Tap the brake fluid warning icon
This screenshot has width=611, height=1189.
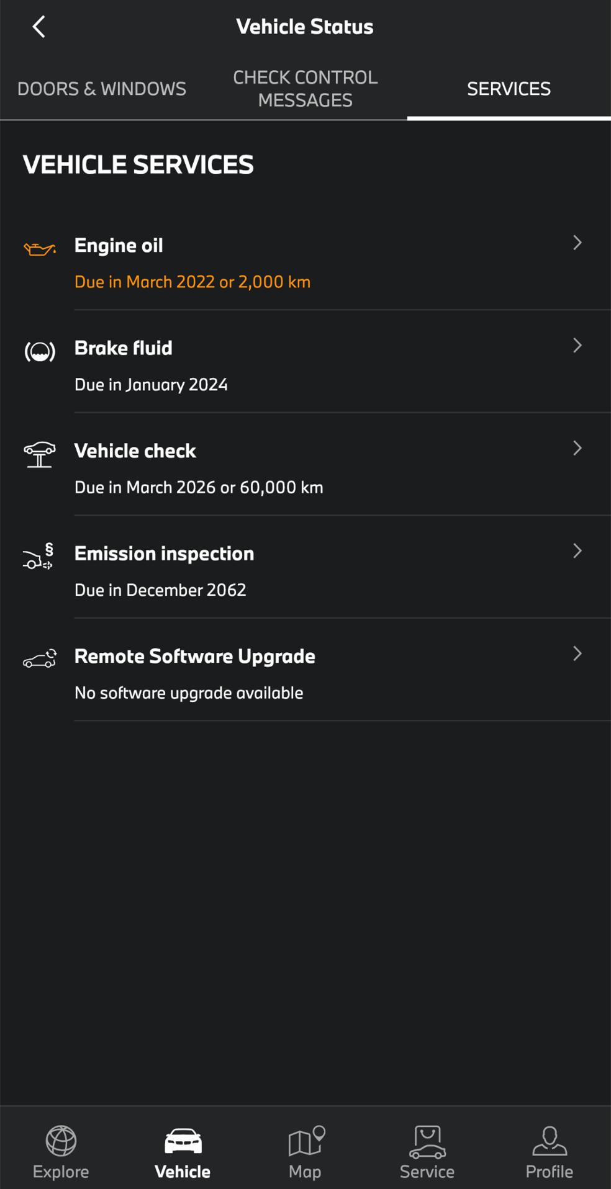pyautogui.click(x=40, y=352)
